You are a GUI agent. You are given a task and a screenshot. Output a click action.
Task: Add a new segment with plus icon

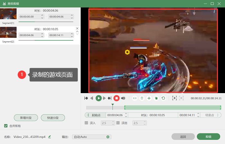click(x=149, y=98)
